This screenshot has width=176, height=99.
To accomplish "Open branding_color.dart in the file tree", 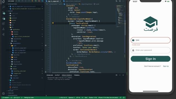I will tap(20, 71).
